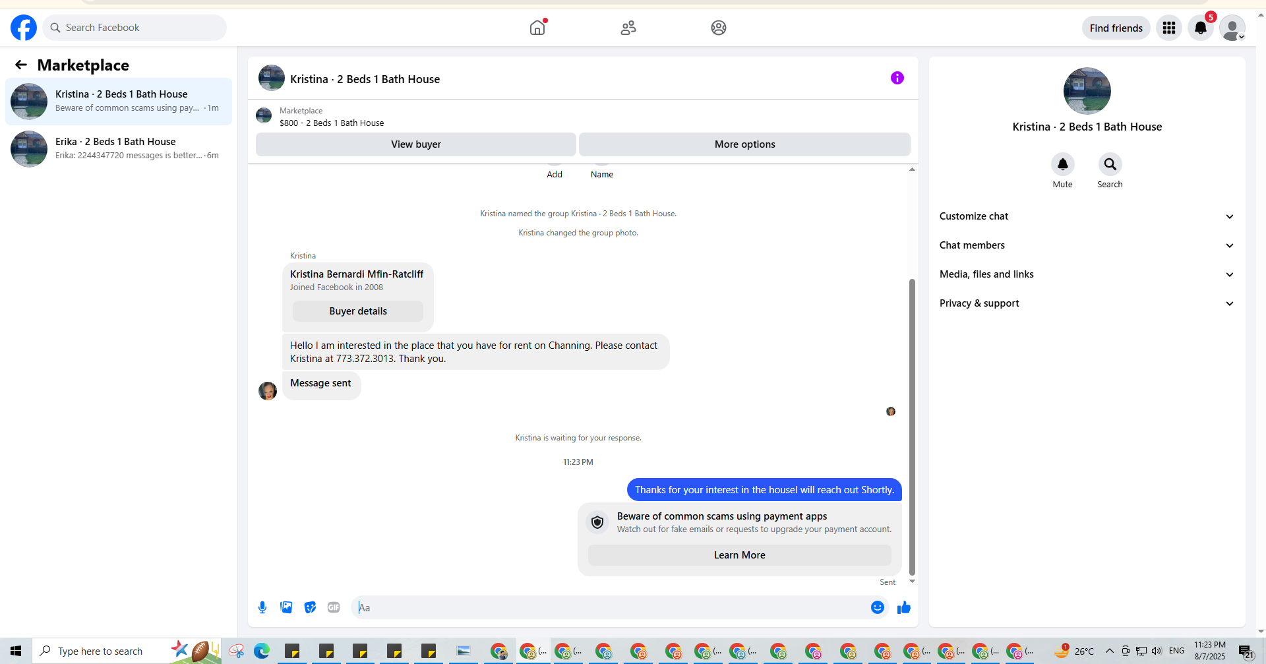This screenshot has height=664, width=1266.
Task: Click the scroll-up arrow in chat
Action: tap(912, 169)
